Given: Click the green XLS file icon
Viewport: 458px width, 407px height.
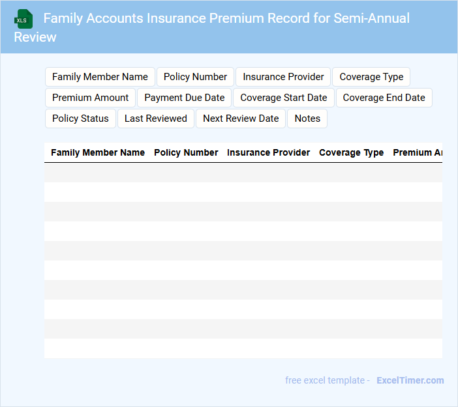Looking at the screenshot, I should 23,19.
